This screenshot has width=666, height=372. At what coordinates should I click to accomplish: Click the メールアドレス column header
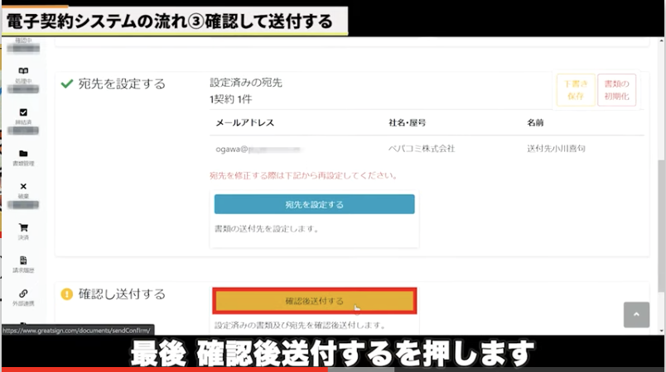click(244, 122)
